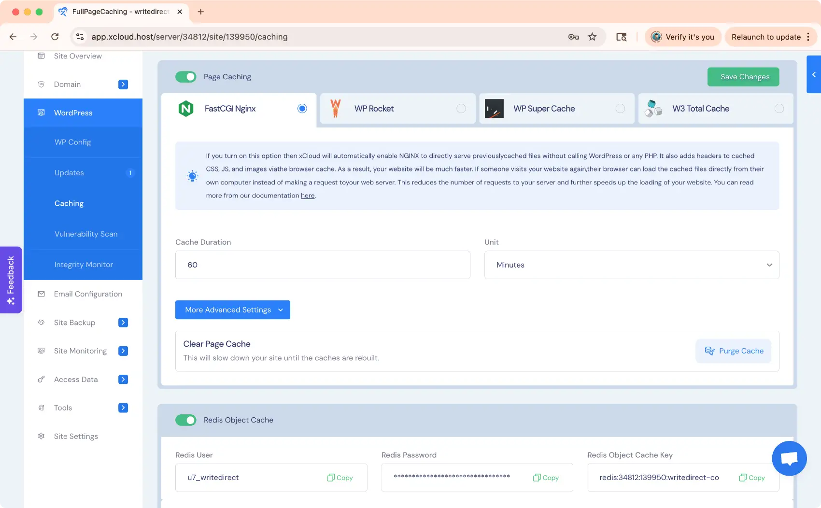Go to WP Config menu item
Image resolution: width=821 pixels, height=508 pixels.
tap(73, 142)
